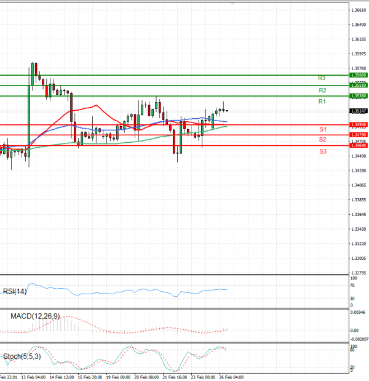Click the S2 support level label
This screenshot has height=381, width=369.
pos(322,140)
